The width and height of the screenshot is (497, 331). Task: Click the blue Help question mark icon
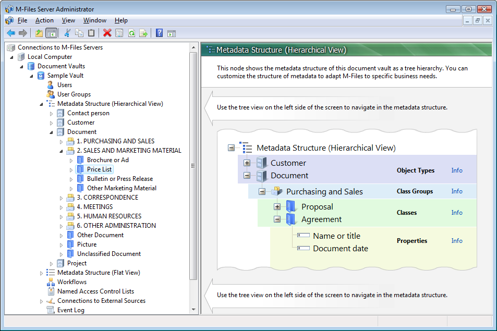pos(160,33)
